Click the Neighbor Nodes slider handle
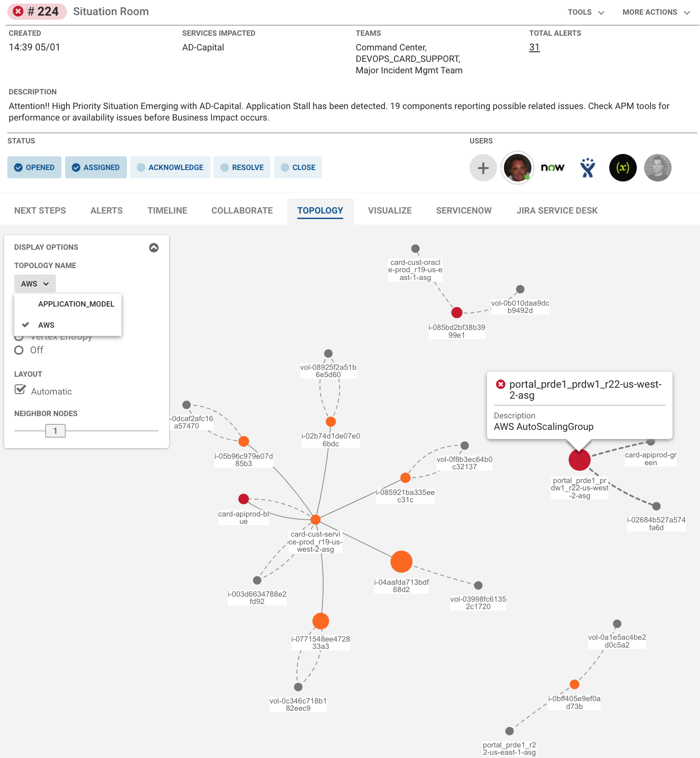 tap(55, 431)
